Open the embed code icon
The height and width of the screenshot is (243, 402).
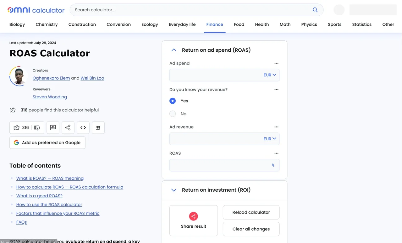tap(83, 127)
